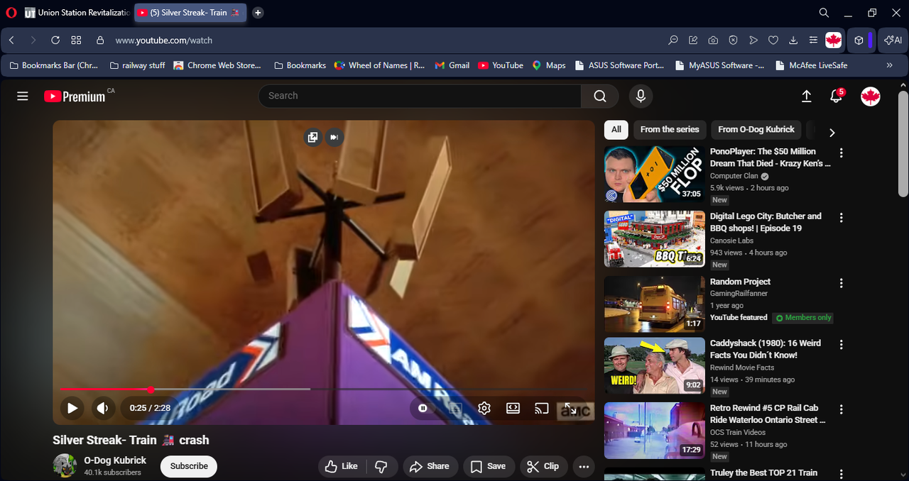Open notifications bell with 5 badge
The image size is (909, 481).
(x=837, y=96)
